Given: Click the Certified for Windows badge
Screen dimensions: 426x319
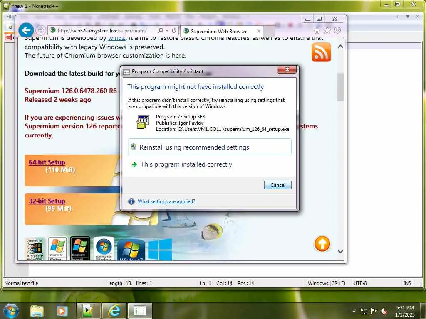Looking at the screenshot, I should 104,248.
